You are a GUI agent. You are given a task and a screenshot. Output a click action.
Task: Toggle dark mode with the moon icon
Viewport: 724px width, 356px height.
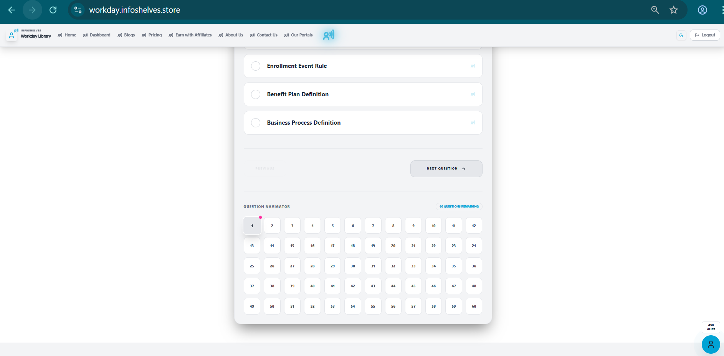coord(681,35)
